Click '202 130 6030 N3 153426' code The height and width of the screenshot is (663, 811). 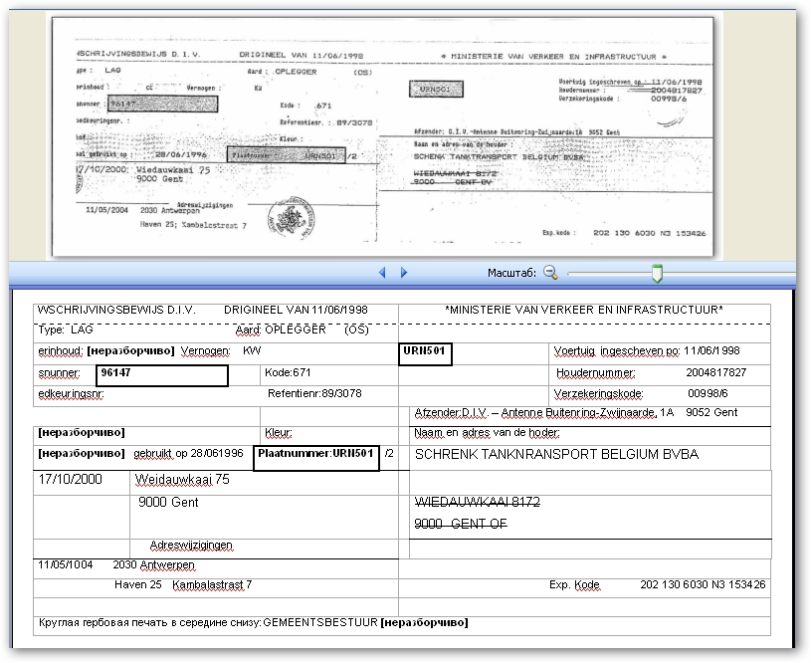(x=703, y=584)
